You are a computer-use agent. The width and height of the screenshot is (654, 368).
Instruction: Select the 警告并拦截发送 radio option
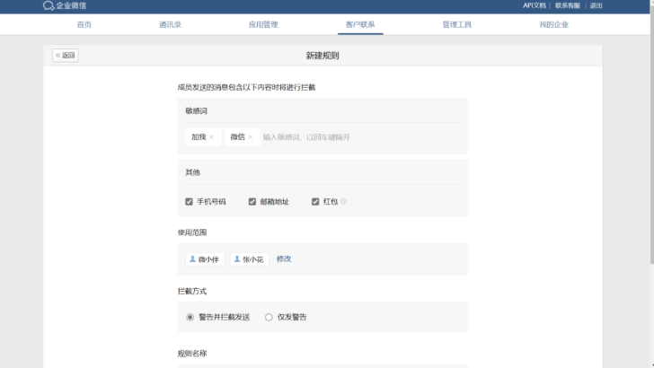[x=190, y=317]
